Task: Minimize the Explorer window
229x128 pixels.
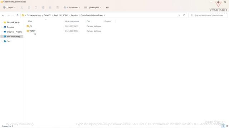Action: 211,2
